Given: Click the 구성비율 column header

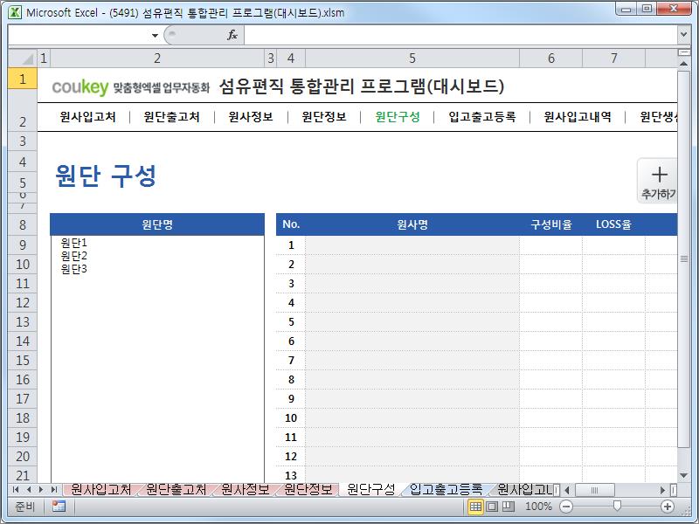Looking at the screenshot, I should [x=551, y=224].
